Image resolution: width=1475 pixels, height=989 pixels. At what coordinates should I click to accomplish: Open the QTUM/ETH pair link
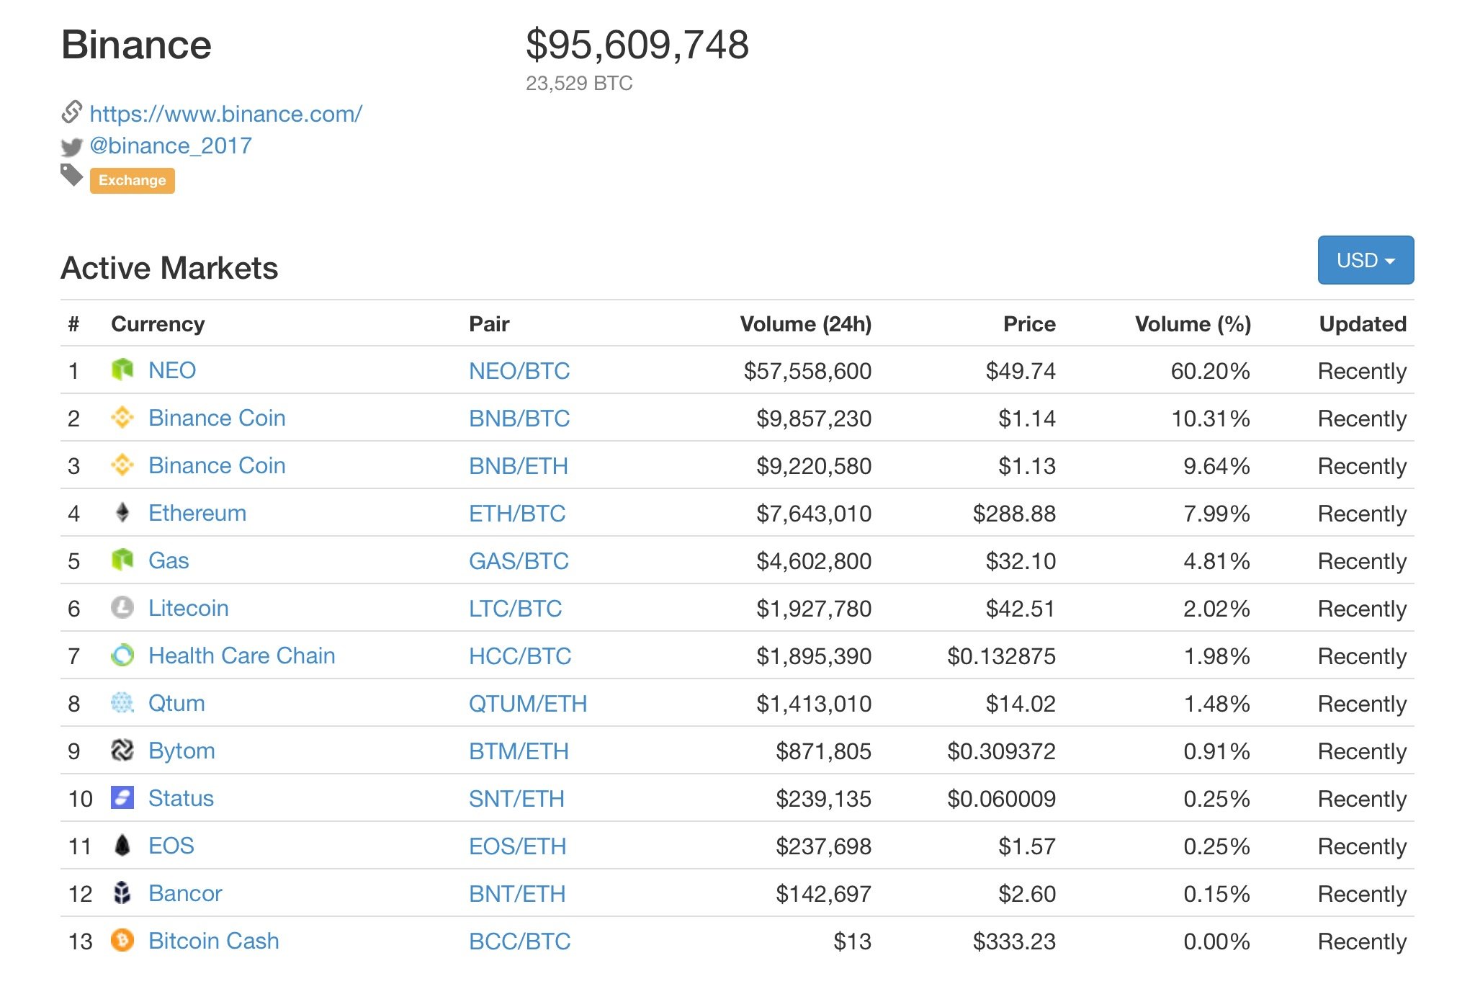pos(528,704)
